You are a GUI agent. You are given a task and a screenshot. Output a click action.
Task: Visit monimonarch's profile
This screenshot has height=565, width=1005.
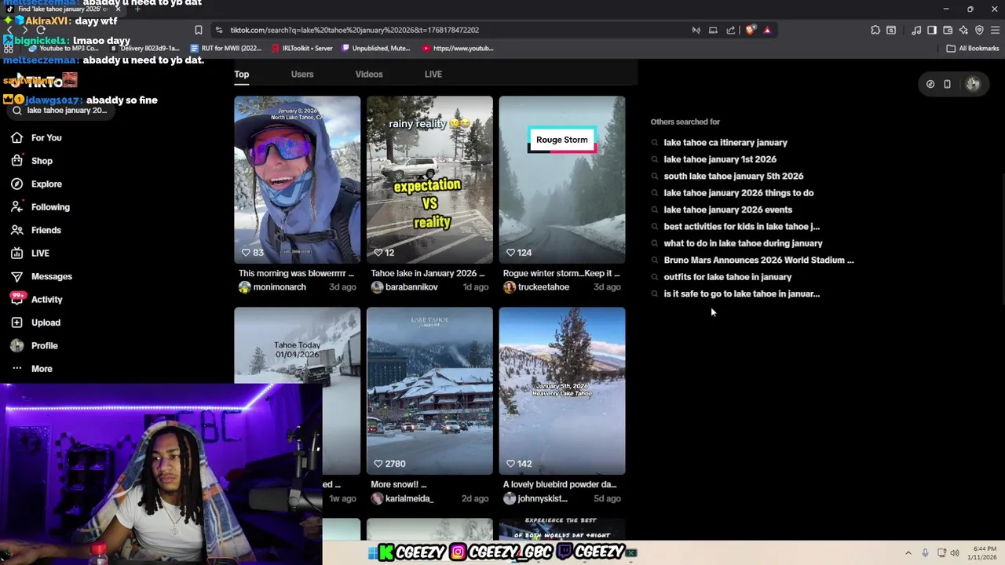point(272,287)
